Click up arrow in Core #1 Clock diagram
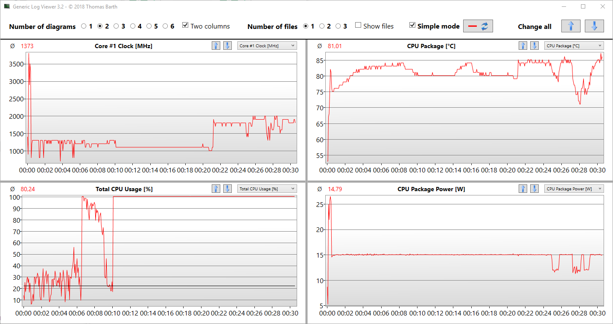613x324 pixels. tap(216, 46)
